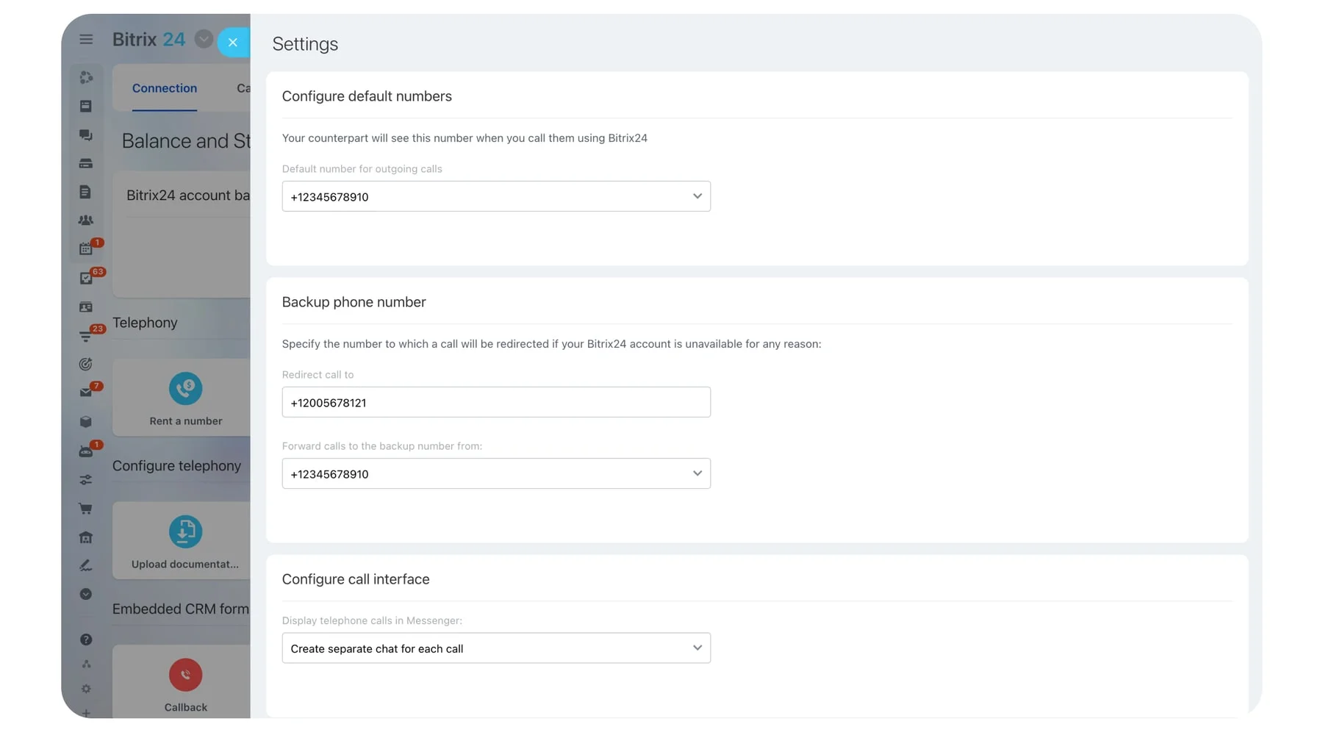Click the Upload documentation tile

click(185, 542)
